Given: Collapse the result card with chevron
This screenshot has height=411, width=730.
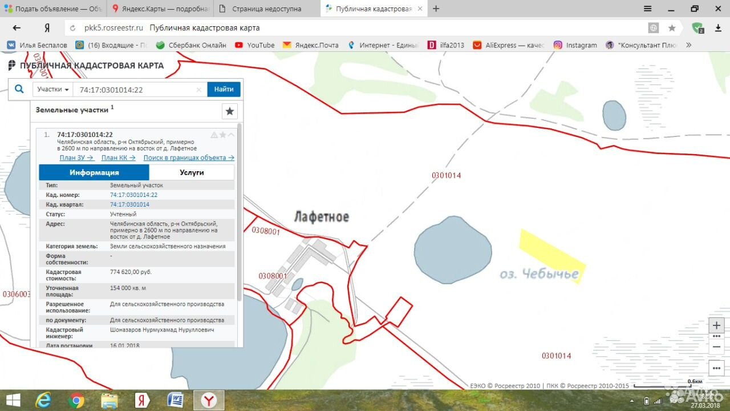Looking at the screenshot, I should tap(231, 135).
